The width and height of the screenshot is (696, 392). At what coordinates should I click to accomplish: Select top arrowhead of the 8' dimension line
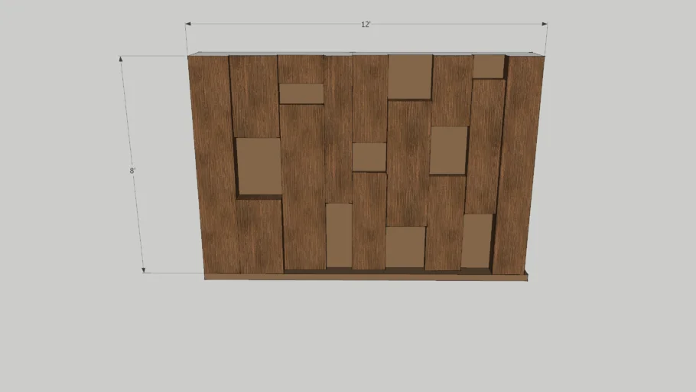pyautogui.click(x=122, y=59)
